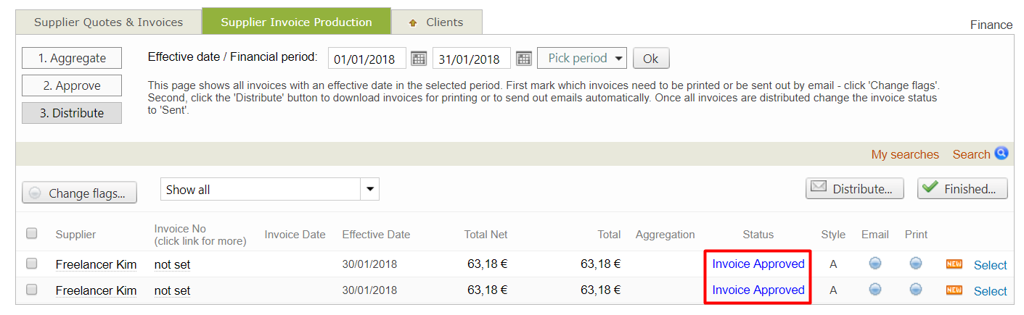
Task: Tick the second Freelancer Kim row checkbox
Action: coord(32,290)
